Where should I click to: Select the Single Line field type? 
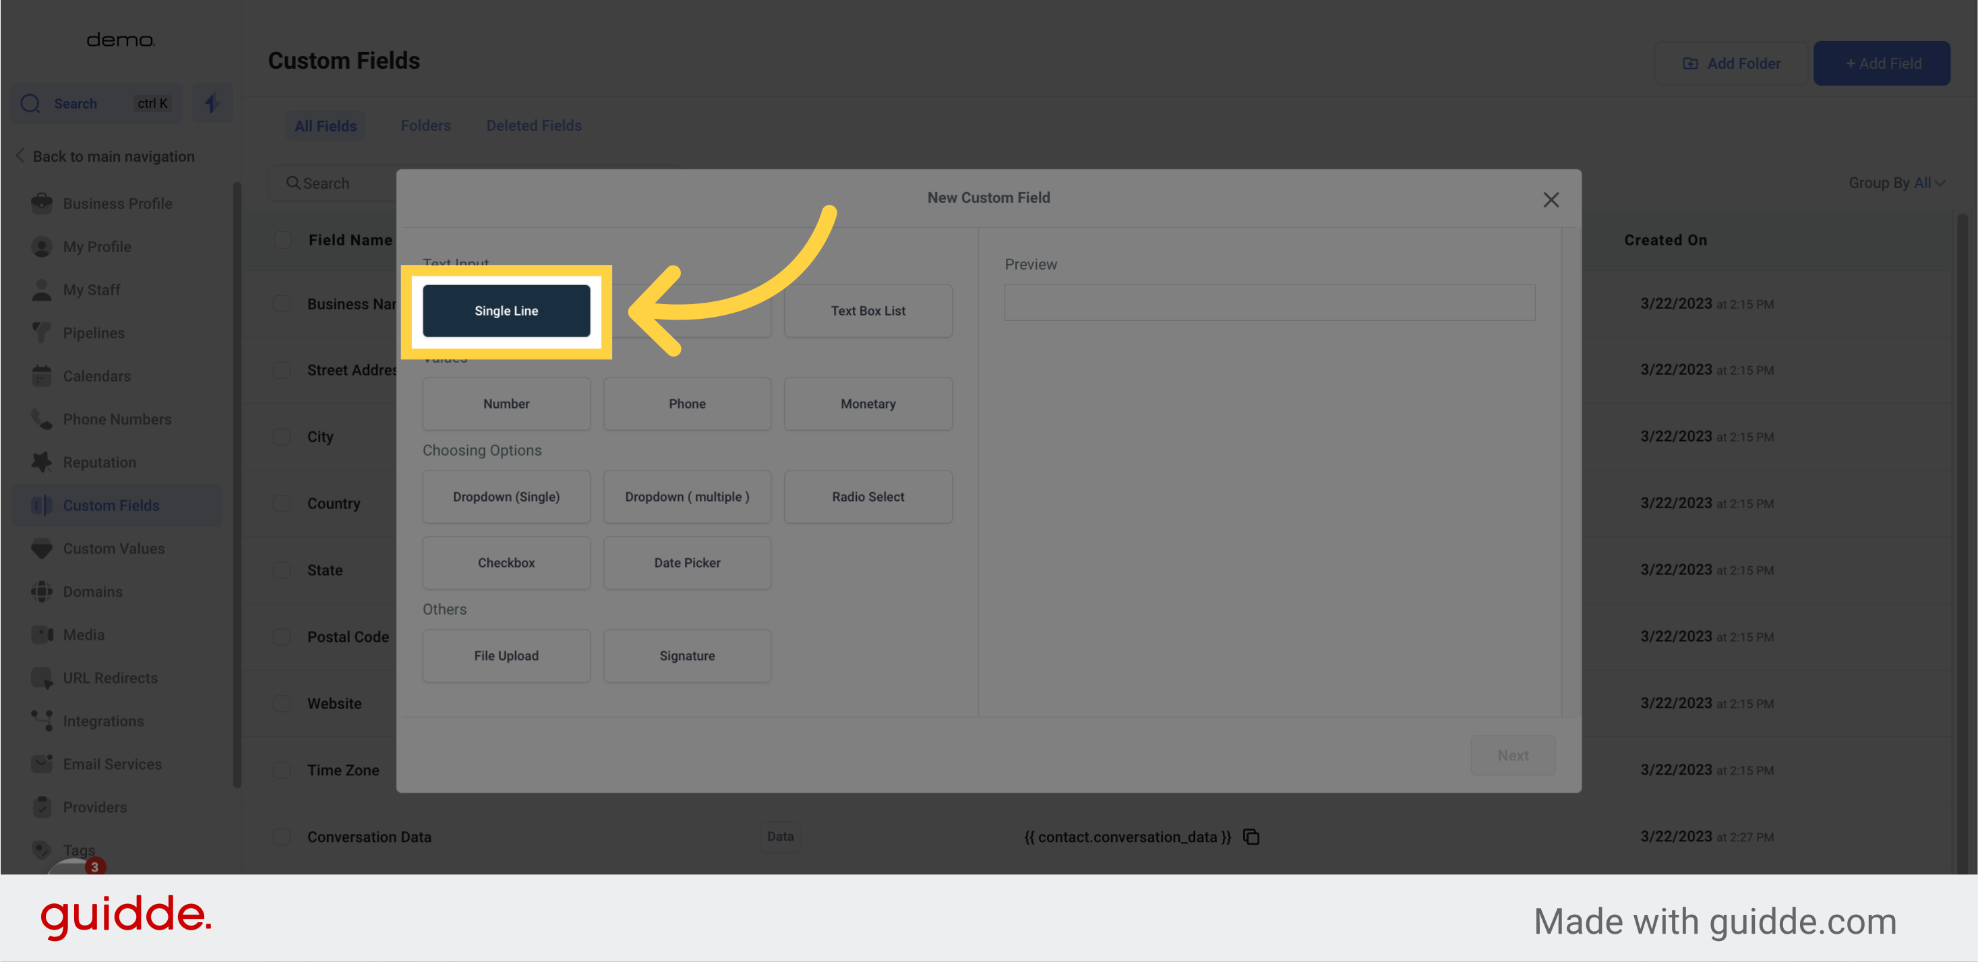point(506,310)
